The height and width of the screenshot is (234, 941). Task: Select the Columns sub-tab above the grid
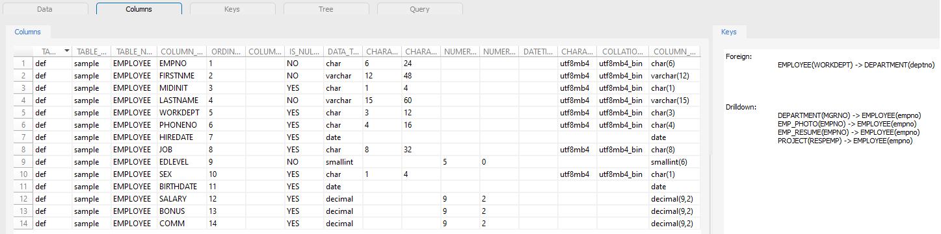(27, 32)
